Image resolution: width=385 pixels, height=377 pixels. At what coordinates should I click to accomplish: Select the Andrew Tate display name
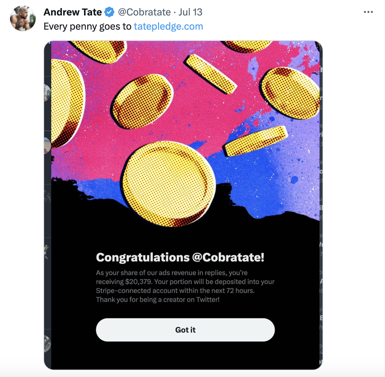(x=73, y=12)
